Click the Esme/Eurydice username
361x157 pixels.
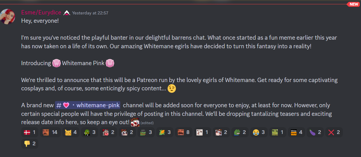click(x=41, y=13)
